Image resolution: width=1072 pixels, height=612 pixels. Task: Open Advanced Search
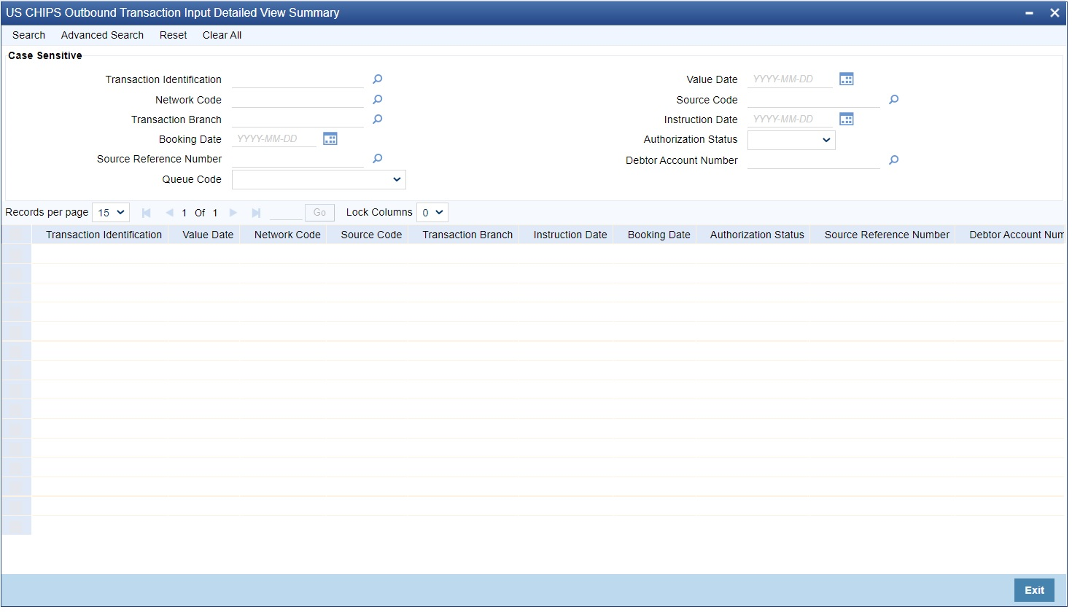coord(102,35)
